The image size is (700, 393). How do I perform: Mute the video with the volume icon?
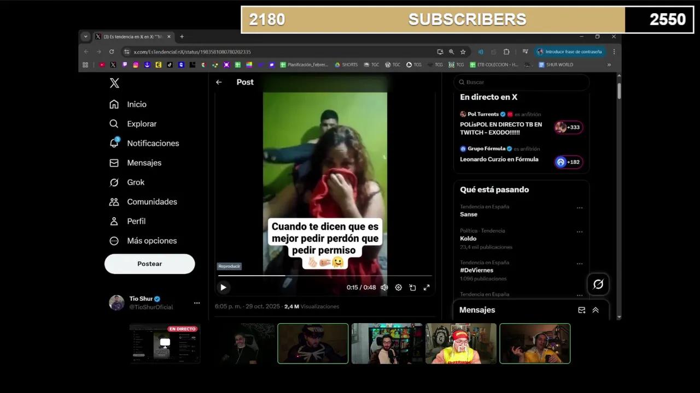(384, 287)
